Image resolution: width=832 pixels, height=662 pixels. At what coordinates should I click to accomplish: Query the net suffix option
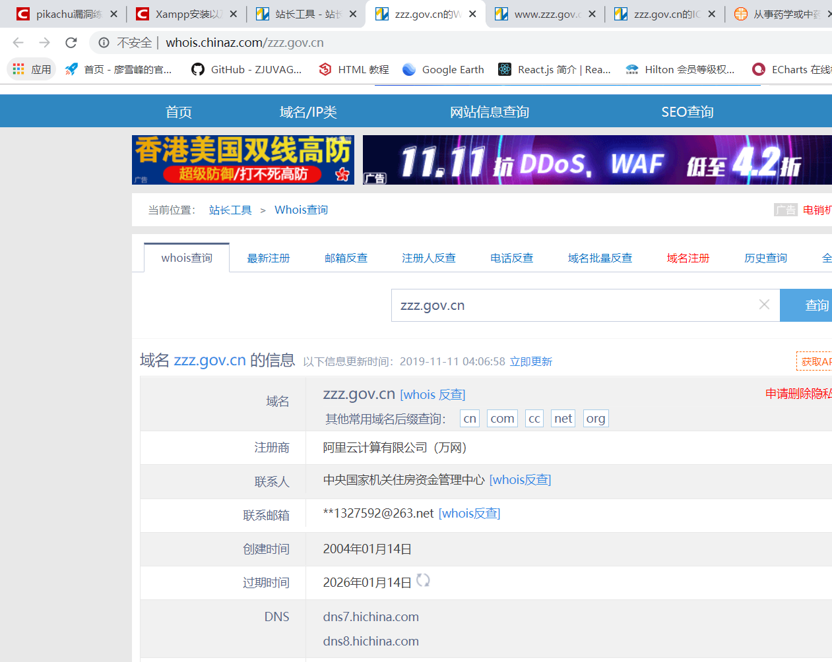[x=563, y=419]
